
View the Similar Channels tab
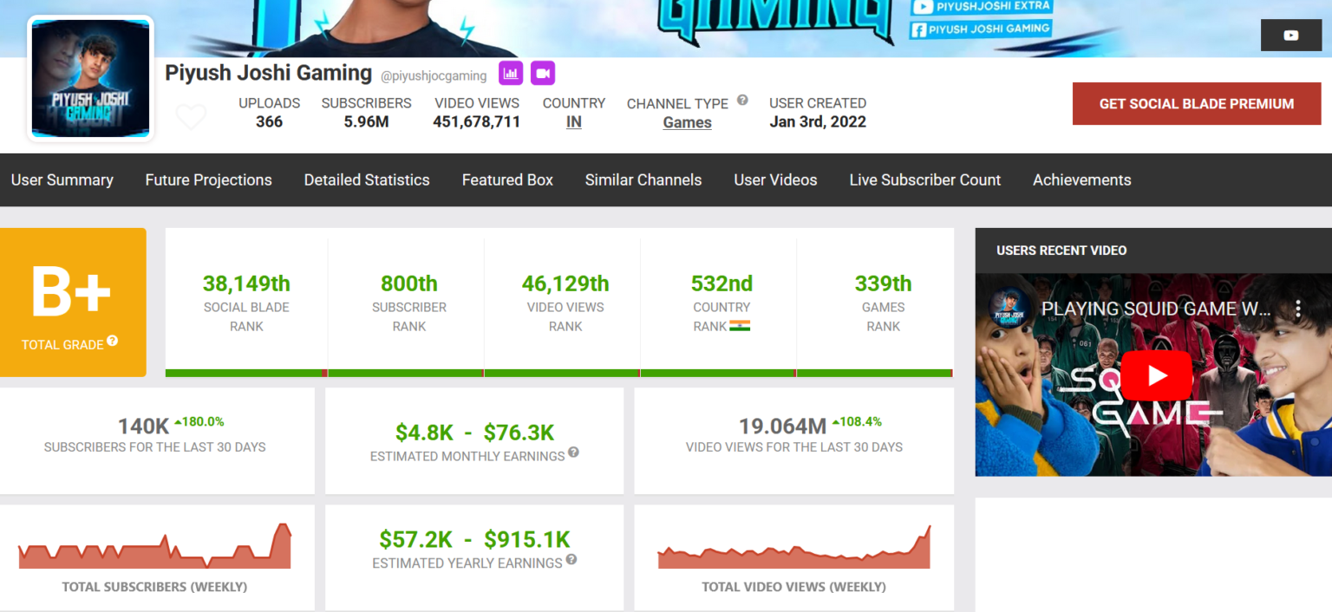(x=643, y=180)
